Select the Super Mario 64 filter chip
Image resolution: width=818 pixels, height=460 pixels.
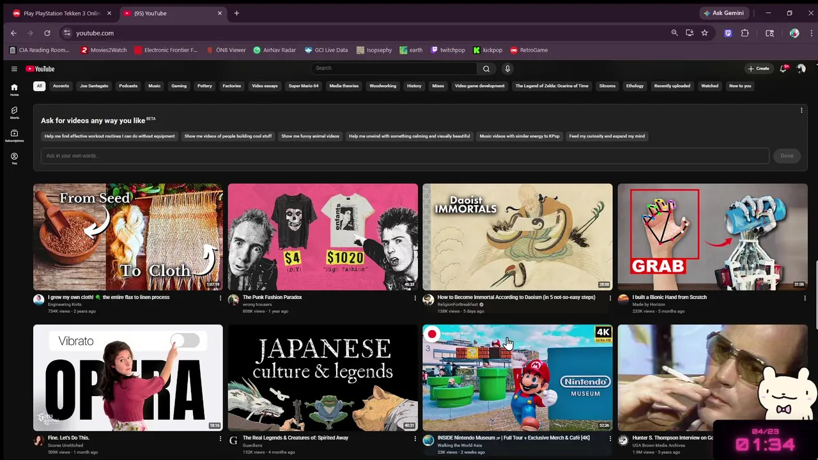click(x=304, y=86)
